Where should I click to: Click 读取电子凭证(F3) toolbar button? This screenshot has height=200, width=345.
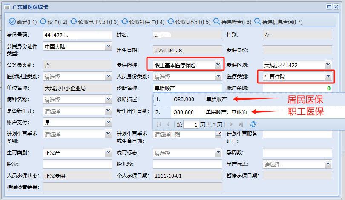coord(95,22)
